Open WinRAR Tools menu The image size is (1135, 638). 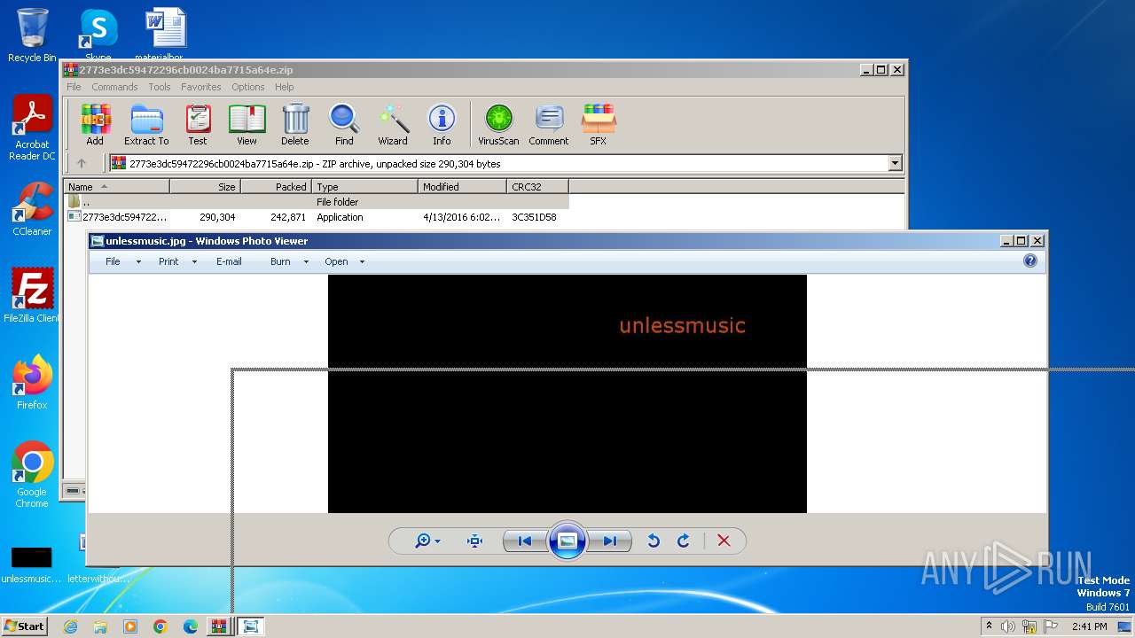point(160,87)
